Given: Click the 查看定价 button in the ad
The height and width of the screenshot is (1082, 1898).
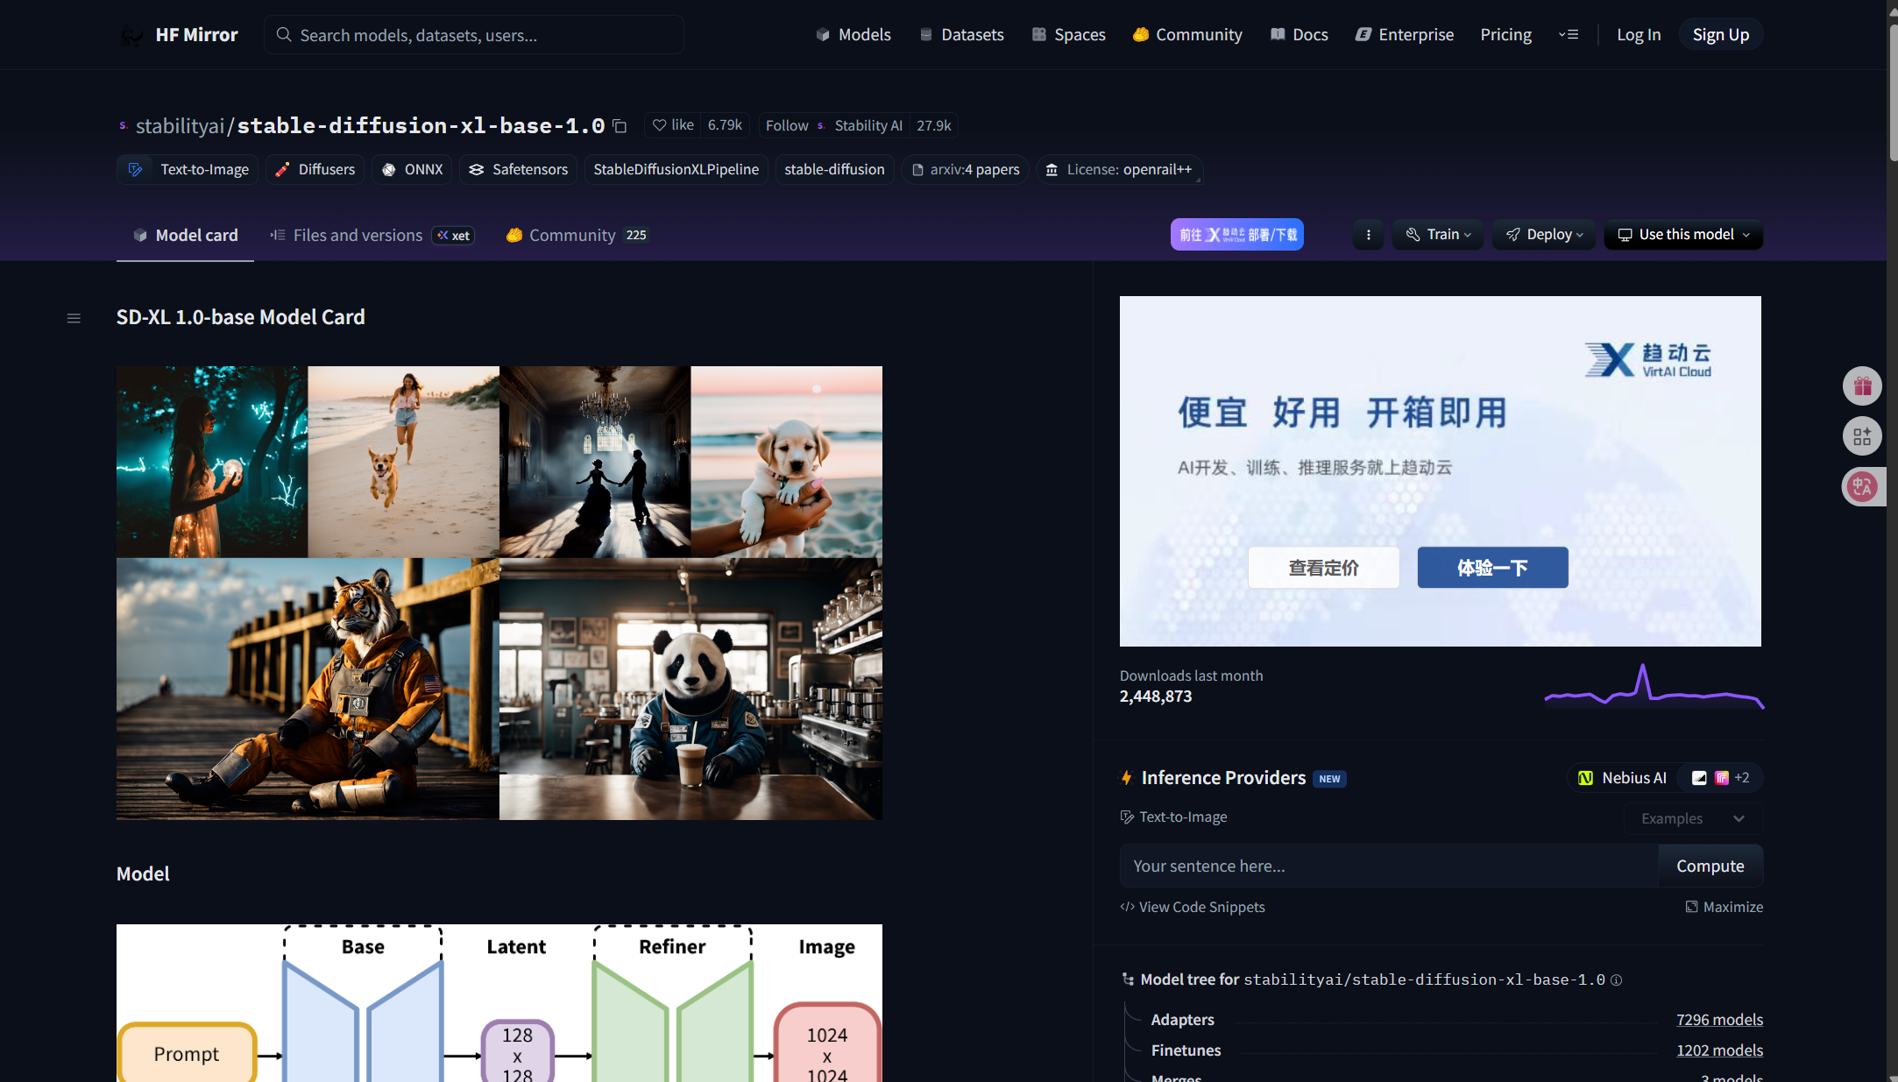Looking at the screenshot, I should point(1323,568).
